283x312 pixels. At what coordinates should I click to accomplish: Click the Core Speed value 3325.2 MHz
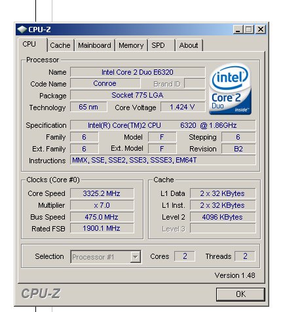tap(102, 193)
